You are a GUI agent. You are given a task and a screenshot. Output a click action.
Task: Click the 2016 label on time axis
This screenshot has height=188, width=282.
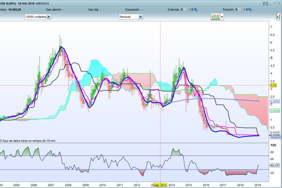point(206,185)
